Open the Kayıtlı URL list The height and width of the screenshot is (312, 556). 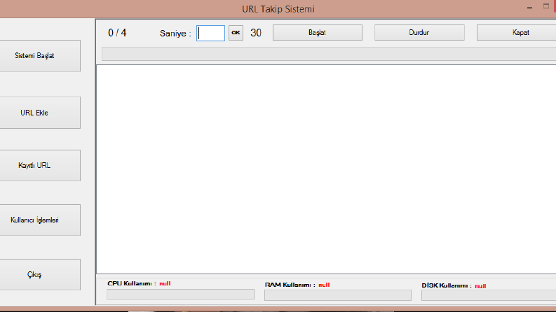pyautogui.click(x=40, y=165)
